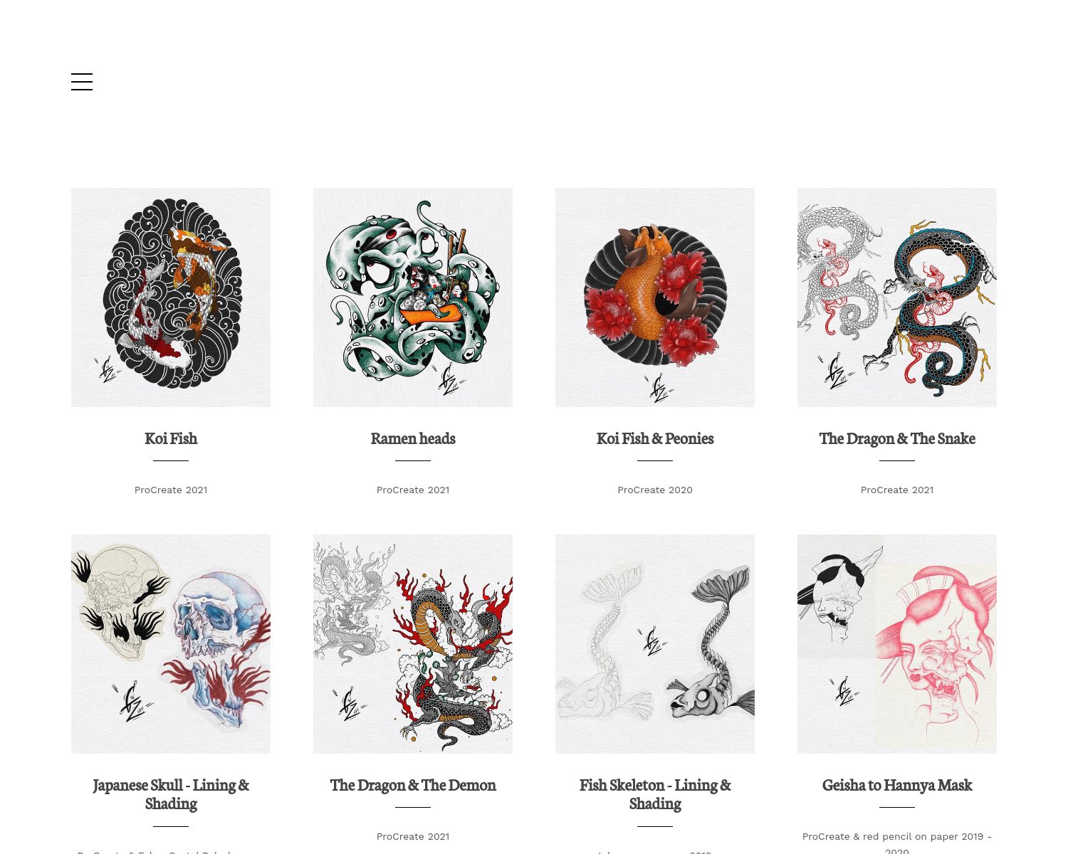Open the hamburger menu icon

[82, 82]
